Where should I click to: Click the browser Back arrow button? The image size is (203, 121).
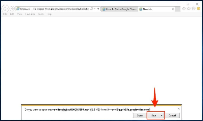5,9
